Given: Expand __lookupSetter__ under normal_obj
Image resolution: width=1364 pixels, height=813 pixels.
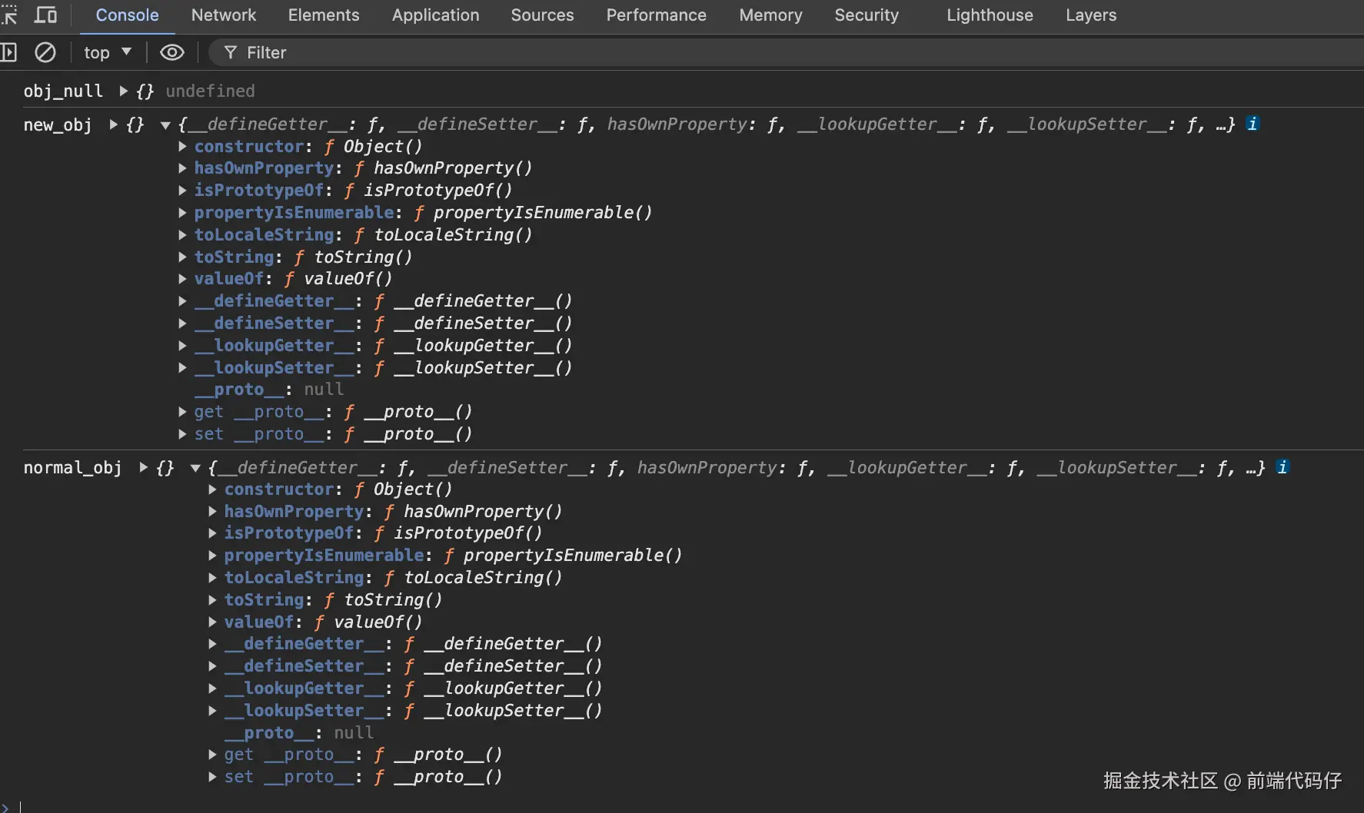Looking at the screenshot, I should pyautogui.click(x=212, y=710).
